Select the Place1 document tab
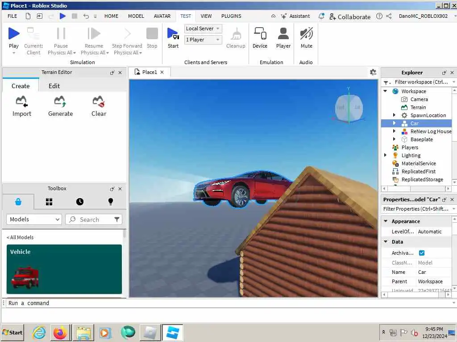 click(149, 72)
